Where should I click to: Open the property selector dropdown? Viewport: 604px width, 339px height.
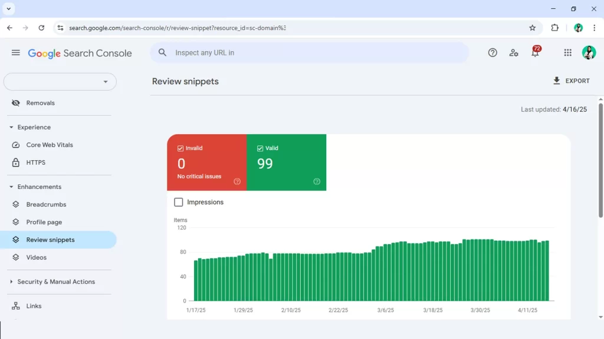pyautogui.click(x=60, y=81)
